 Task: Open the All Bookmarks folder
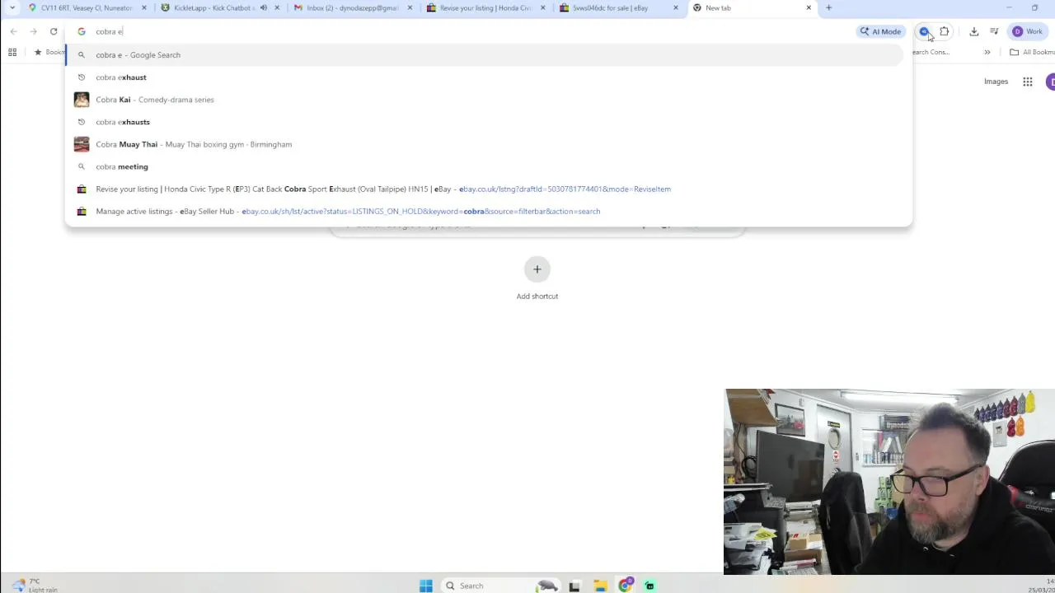pyautogui.click(x=1031, y=52)
